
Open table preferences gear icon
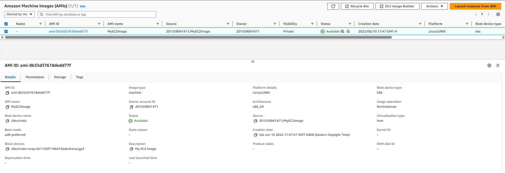(498, 14)
